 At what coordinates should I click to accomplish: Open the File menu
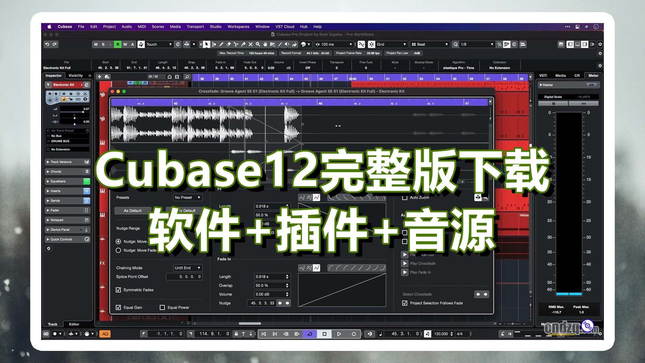(x=81, y=27)
